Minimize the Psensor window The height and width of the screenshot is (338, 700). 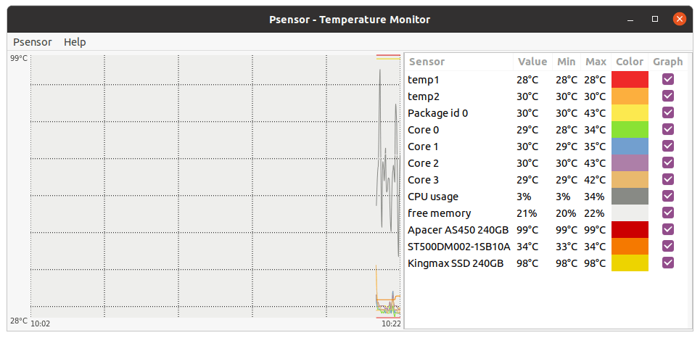point(630,19)
